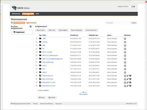This screenshot has width=147, height=110.
Task: Open the Impressum footer link
Action: point(59,104)
